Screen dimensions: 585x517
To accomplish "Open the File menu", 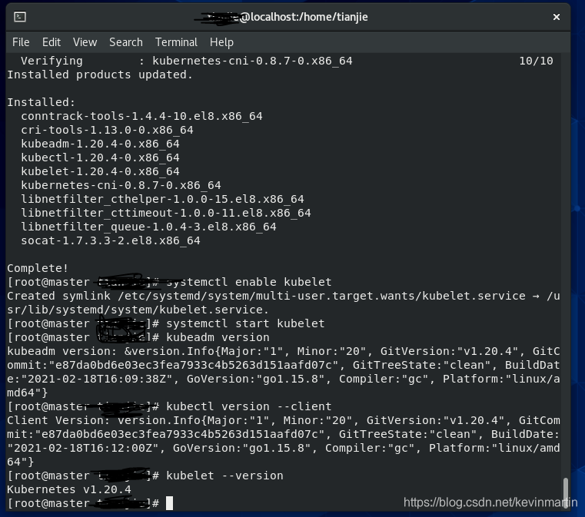I will click(x=21, y=42).
